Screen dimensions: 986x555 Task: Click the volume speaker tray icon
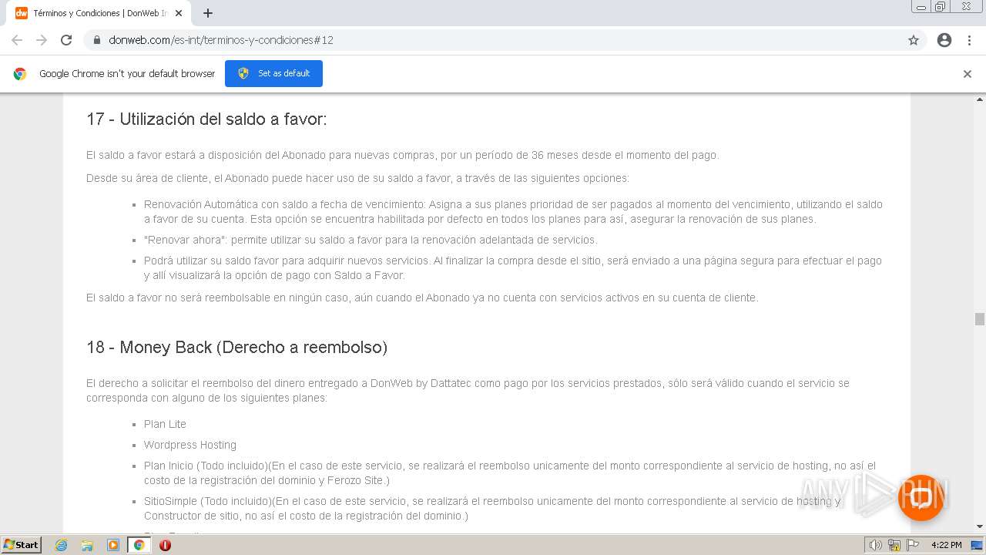[x=876, y=545]
